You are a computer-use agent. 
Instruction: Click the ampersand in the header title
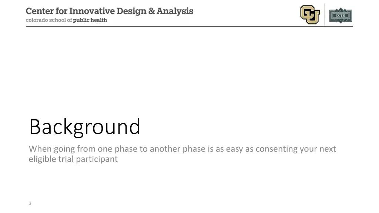click(151, 11)
